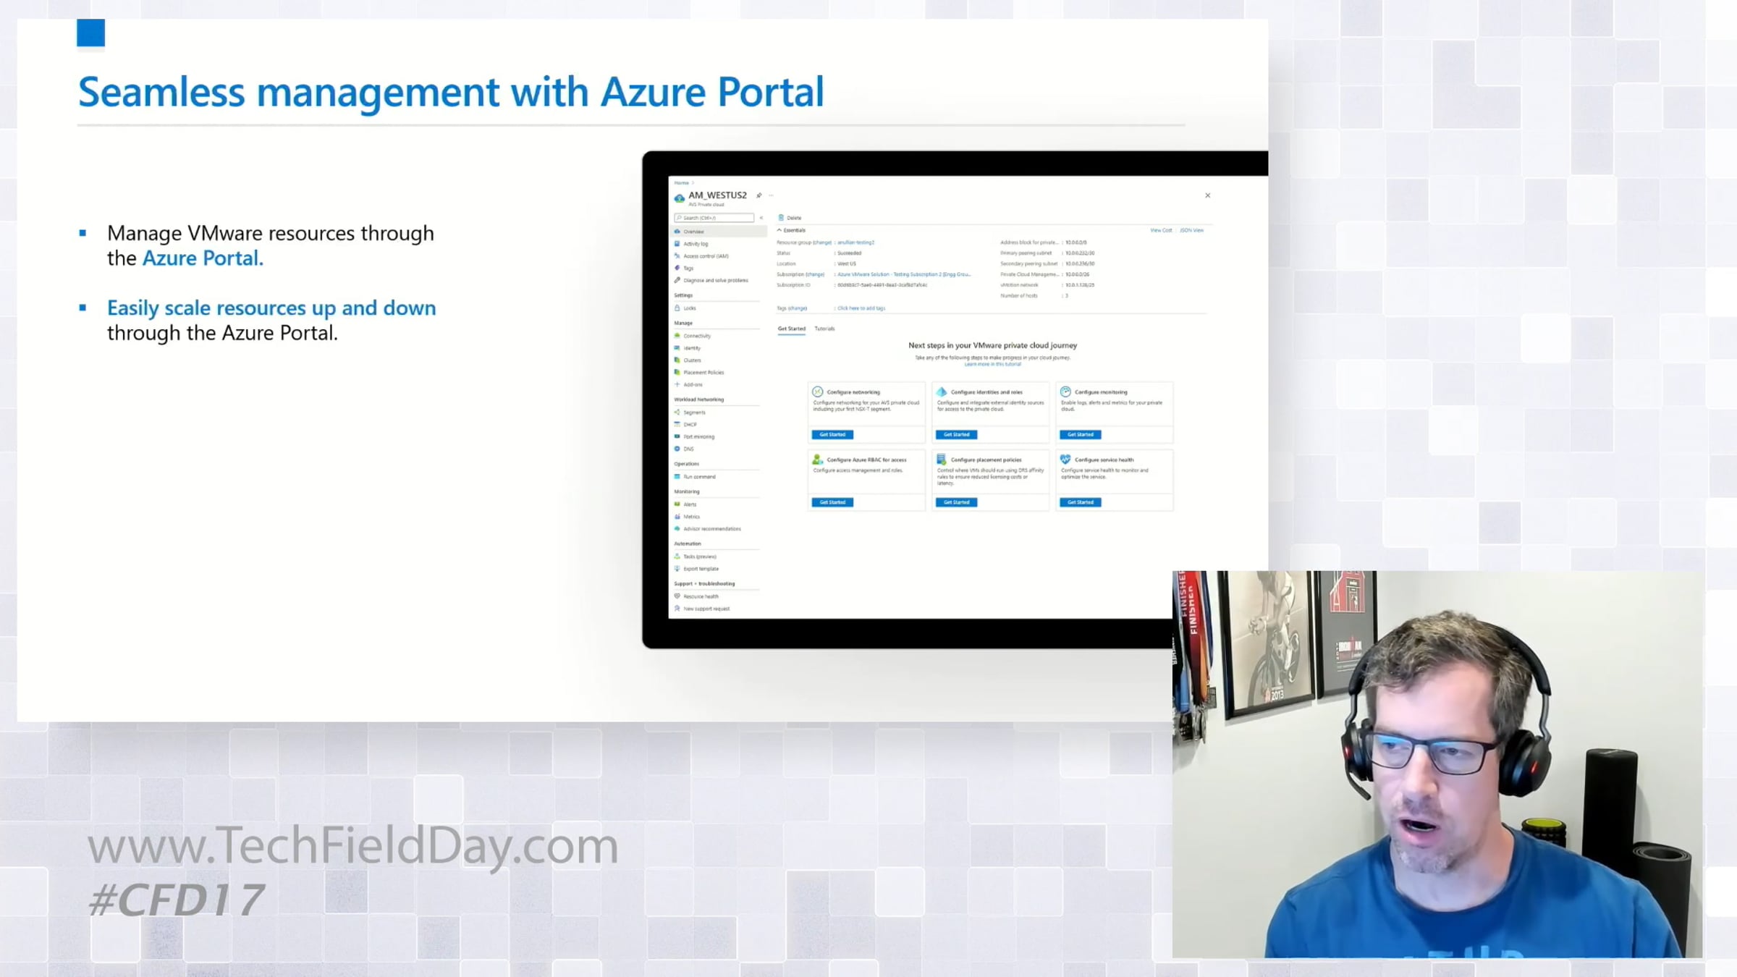Open Connectivity in the Manage section
Screen dimensions: 1737x977
[x=696, y=336]
